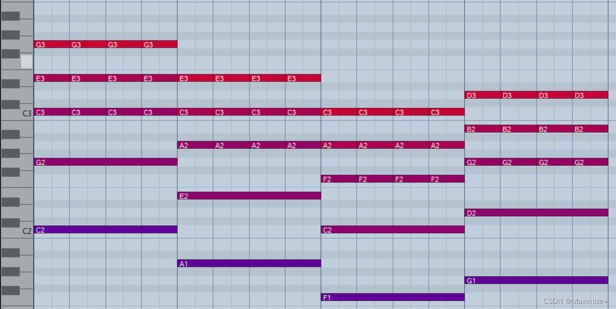Viewport: 616px width, 309px height.
Task: Select the magenta C2 note in the third bar
Action: [393, 229]
